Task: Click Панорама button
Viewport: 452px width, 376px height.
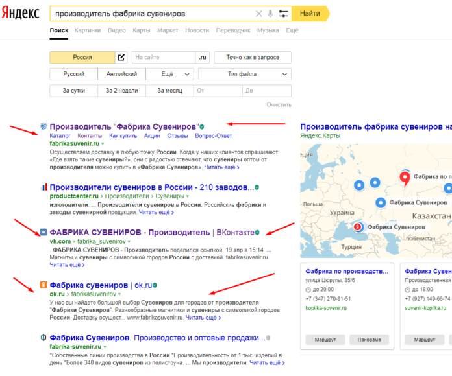Action: click(370, 340)
